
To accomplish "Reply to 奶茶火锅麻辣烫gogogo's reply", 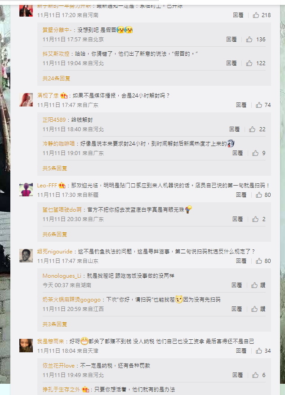I will point(236,309).
